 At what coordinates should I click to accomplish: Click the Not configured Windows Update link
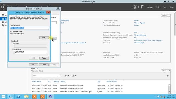pyautogui.click(x=140, y=23)
